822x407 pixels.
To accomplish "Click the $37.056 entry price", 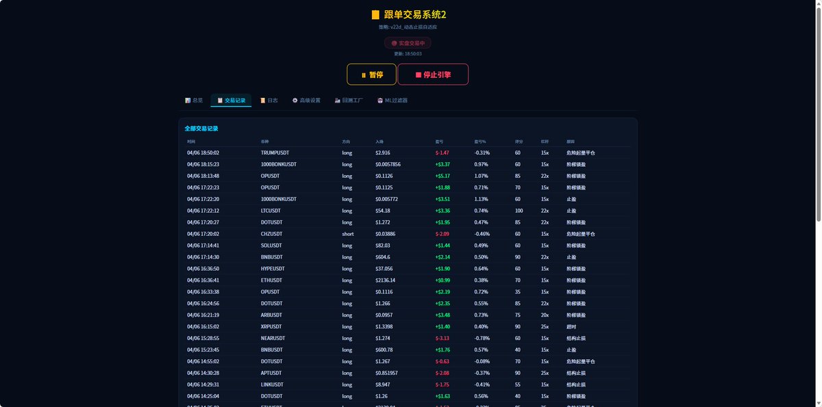I will pyautogui.click(x=384, y=269).
